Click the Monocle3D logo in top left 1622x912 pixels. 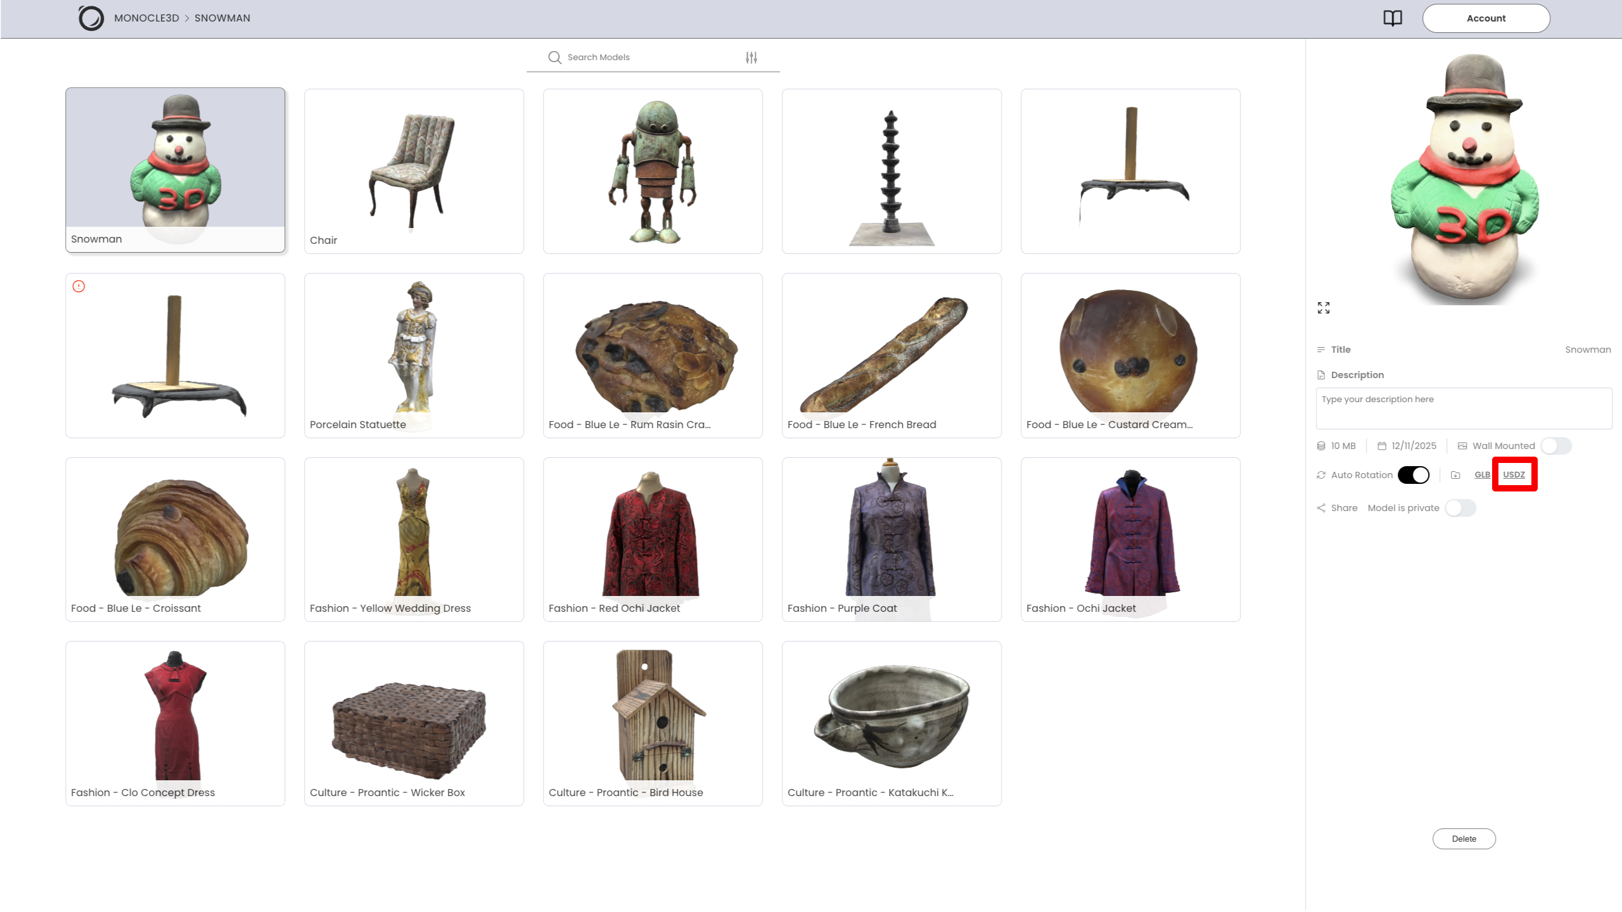click(91, 18)
